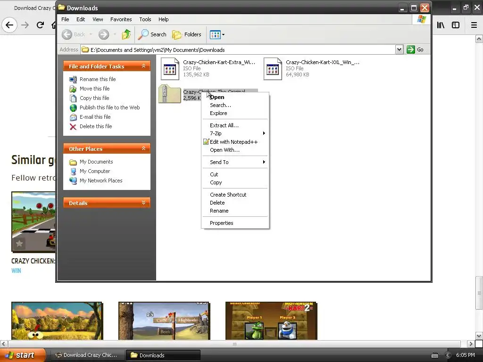Open the My Computer link
The image size is (483, 362).
tap(94, 171)
